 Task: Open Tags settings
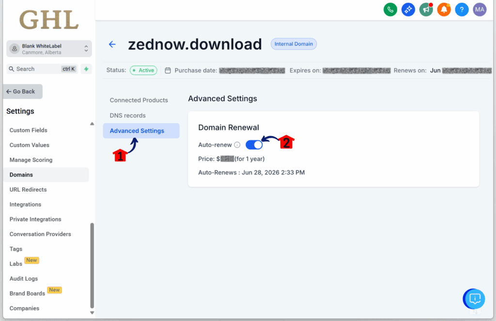click(x=16, y=249)
